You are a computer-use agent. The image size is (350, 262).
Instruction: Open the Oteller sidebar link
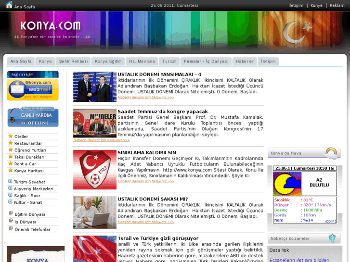pos(21,137)
